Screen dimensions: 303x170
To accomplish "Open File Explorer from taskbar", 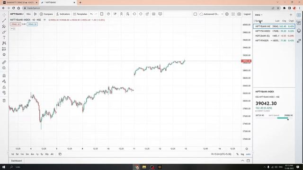I will tap(144, 167).
